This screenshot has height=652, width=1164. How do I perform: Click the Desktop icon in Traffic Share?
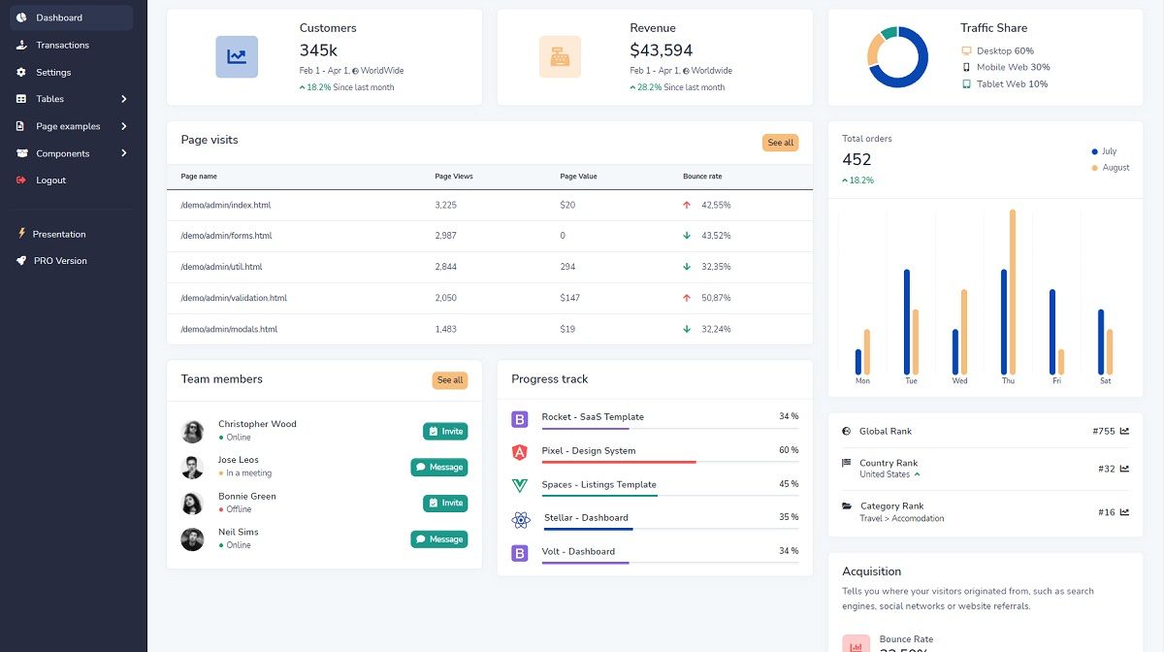click(964, 50)
